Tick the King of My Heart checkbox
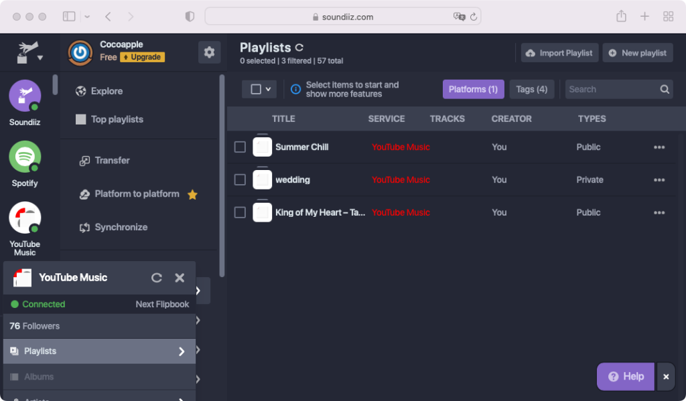The image size is (686, 401). pyautogui.click(x=240, y=213)
